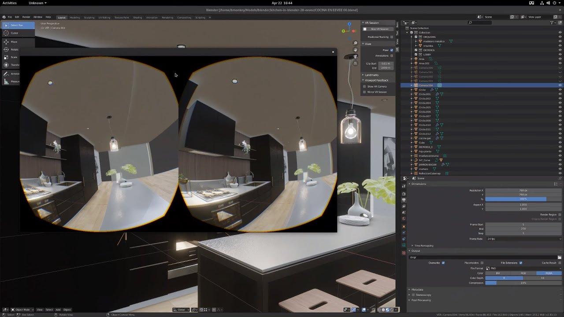Enable Mirror VR Session checkbox

coord(364,92)
